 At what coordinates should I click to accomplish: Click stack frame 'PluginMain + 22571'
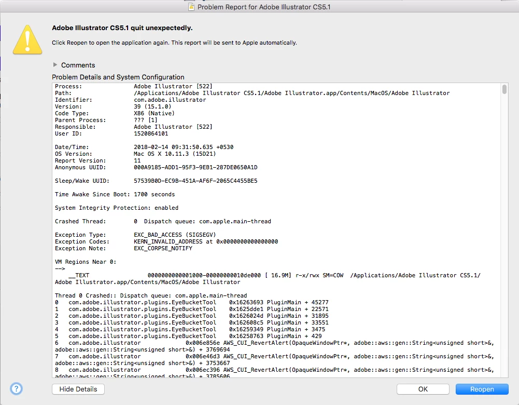pos(298,309)
